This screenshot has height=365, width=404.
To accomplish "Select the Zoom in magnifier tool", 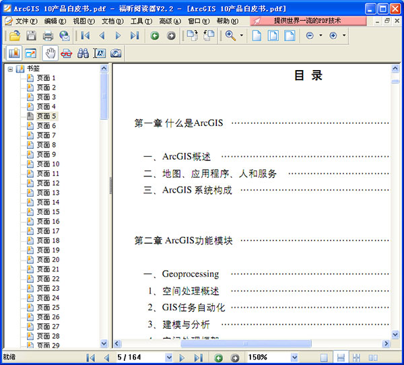I will click(230, 35).
